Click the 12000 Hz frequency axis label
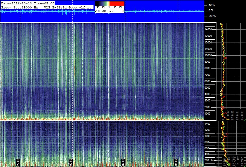The width and height of the screenshot is (246, 167). pos(208,43)
